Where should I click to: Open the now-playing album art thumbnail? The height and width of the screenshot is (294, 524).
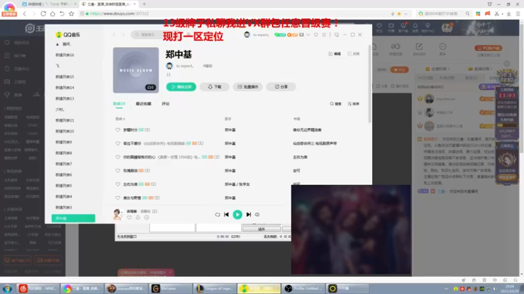[x=117, y=214]
